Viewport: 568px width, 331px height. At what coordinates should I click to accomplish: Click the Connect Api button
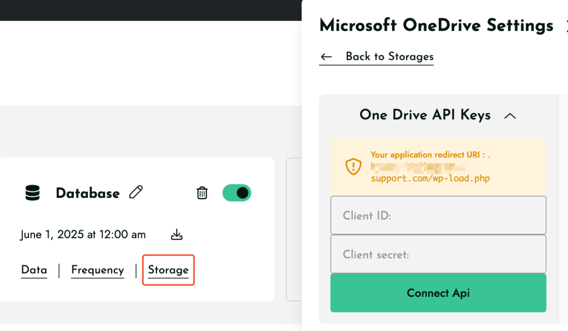click(438, 293)
